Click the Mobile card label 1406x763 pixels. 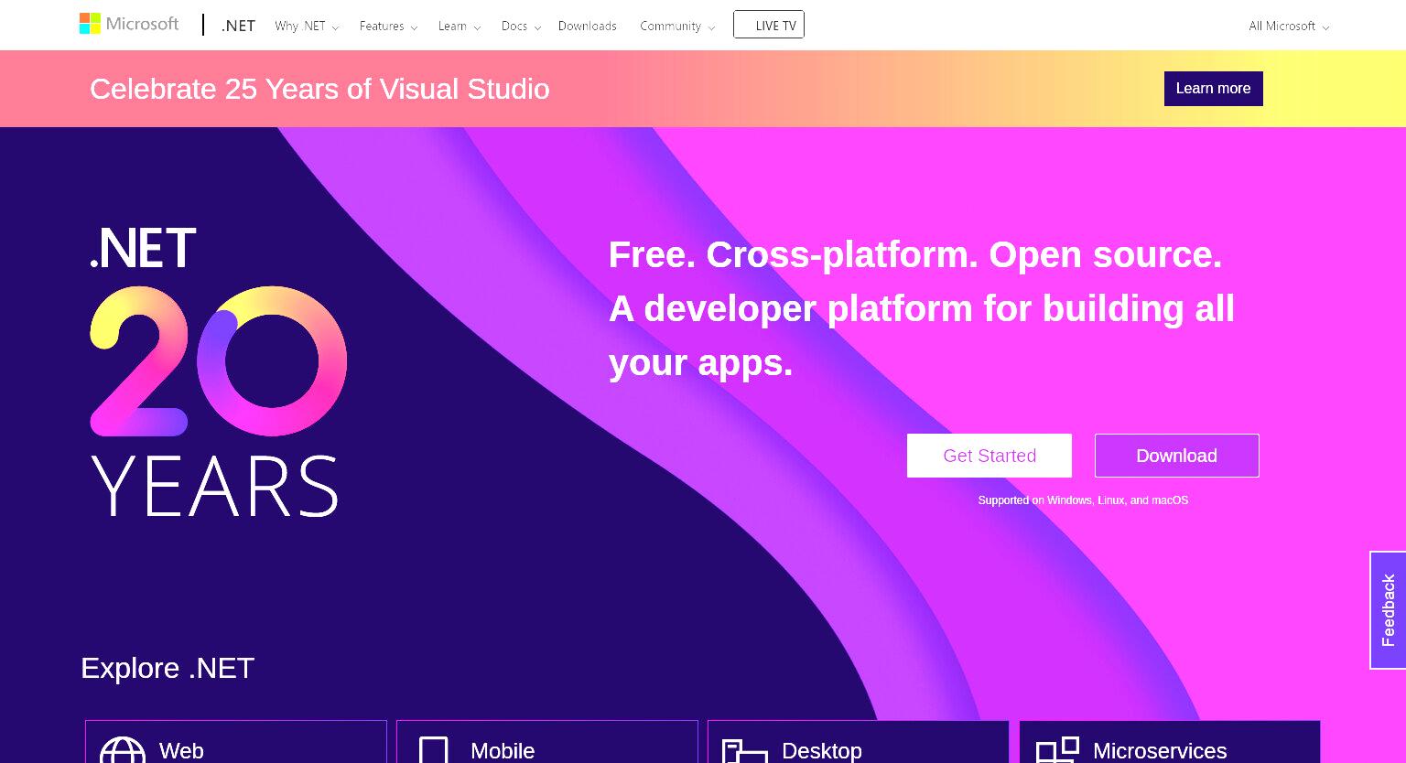tap(503, 751)
